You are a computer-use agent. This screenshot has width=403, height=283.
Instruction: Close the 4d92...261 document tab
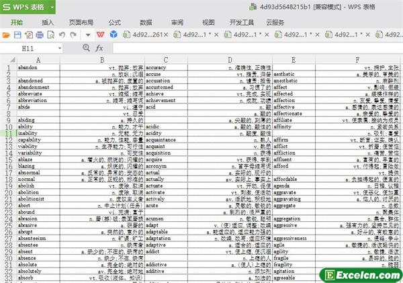tap(166, 35)
